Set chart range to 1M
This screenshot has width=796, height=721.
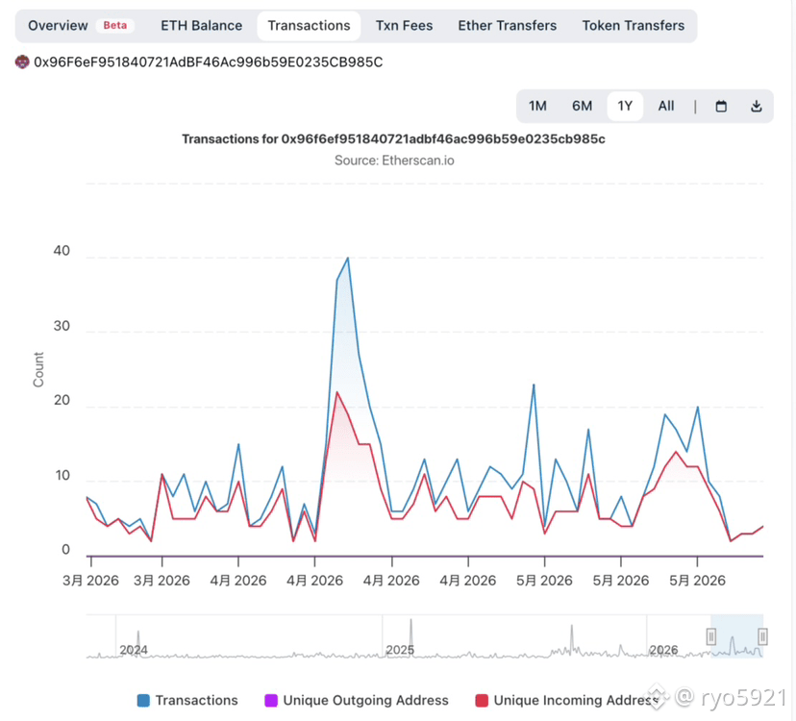coord(537,106)
